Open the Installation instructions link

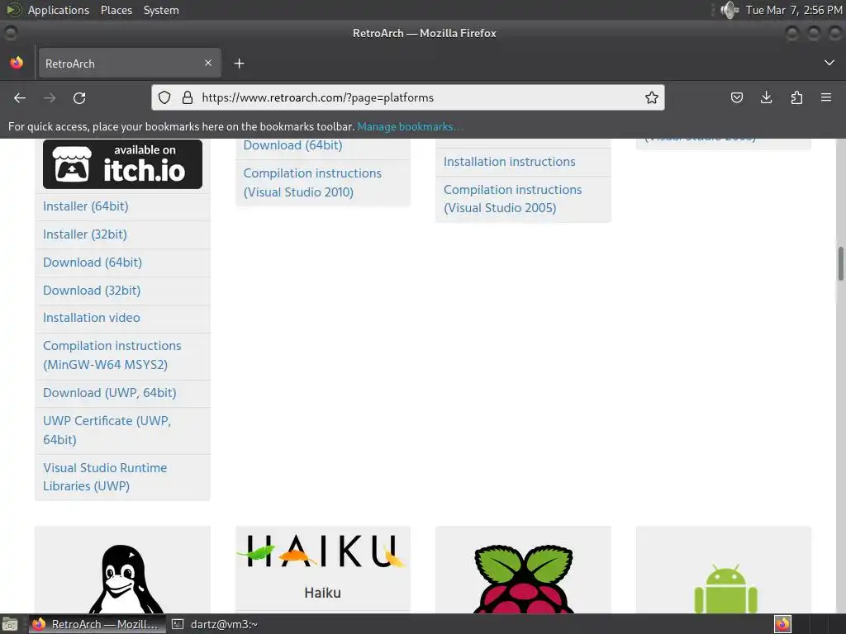(x=509, y=161)
